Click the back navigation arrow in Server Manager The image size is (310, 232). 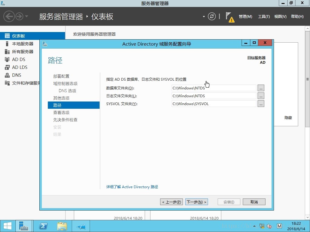click(x=9, y=16)
